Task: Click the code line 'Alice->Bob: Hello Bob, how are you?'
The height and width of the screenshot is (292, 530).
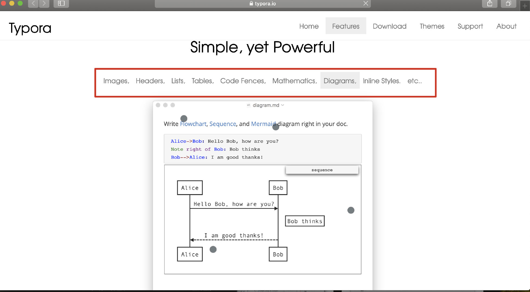Action: (x=224, y=141)
